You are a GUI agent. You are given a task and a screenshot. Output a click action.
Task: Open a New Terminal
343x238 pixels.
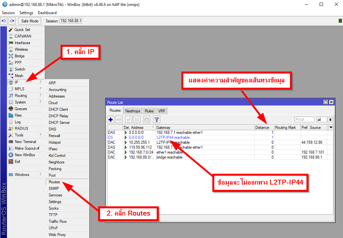pos(26,141)
